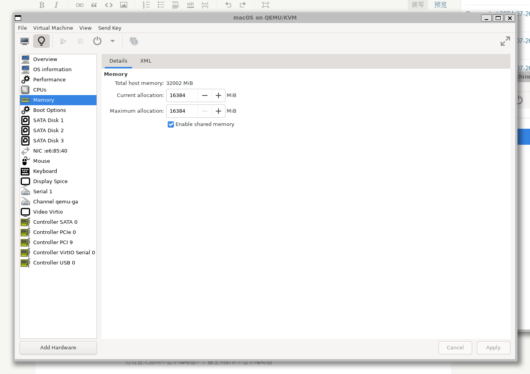Select Overview in hardware list
Image resolution: width=530 pixels, height=374 pixels.
[58, 59]
